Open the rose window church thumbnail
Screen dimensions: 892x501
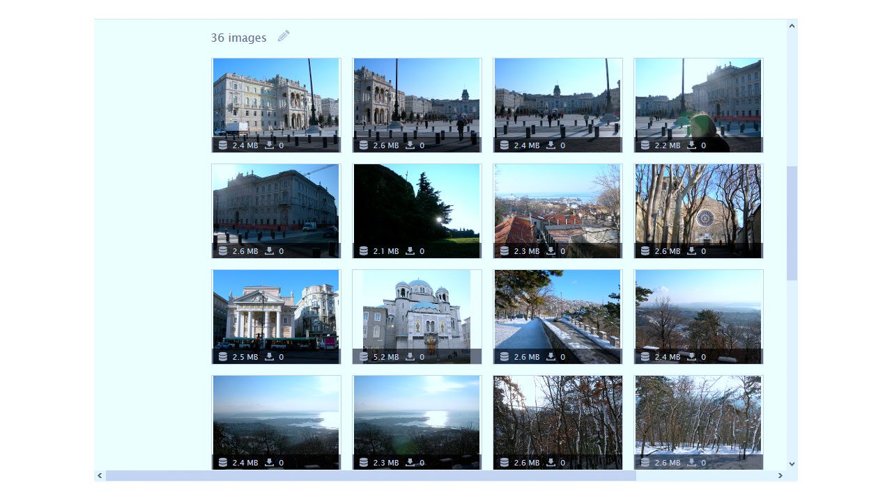pos(698,211)
